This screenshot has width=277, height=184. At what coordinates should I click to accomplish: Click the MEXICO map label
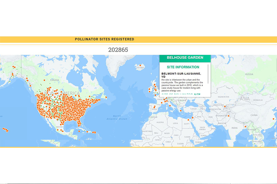[x=59, y=127]
